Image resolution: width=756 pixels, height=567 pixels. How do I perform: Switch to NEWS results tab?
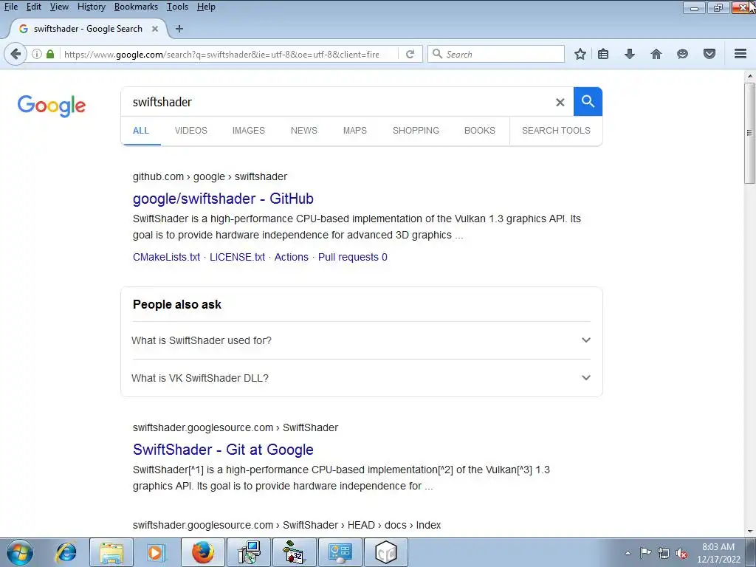click(x=303, y=131)
